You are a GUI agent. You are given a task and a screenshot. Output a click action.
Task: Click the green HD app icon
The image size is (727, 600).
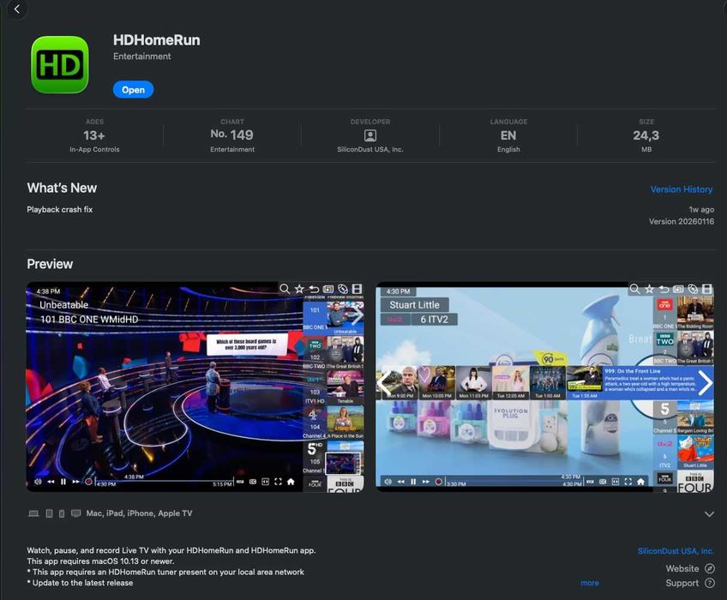60,65
